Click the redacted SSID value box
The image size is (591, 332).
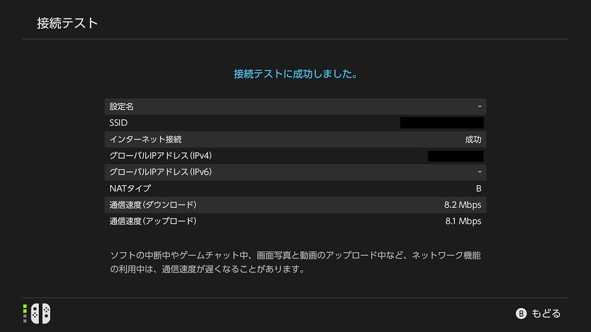click(442, 123)
